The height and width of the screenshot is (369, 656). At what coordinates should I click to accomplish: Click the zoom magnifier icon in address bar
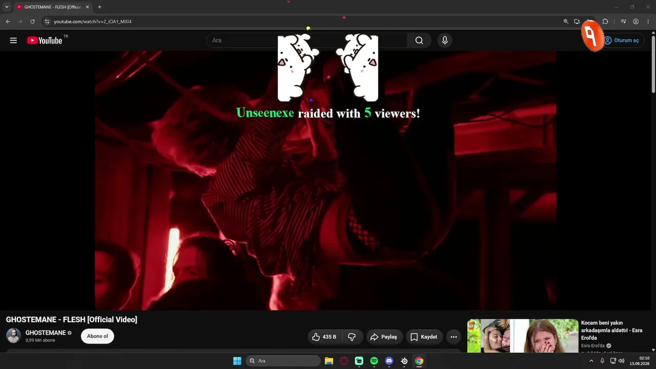pos(566,22)
